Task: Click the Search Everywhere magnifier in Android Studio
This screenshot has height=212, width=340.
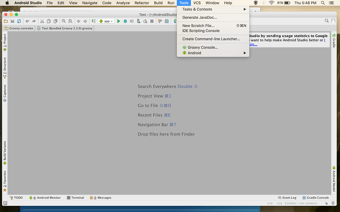Action: [x=326, y=21]
